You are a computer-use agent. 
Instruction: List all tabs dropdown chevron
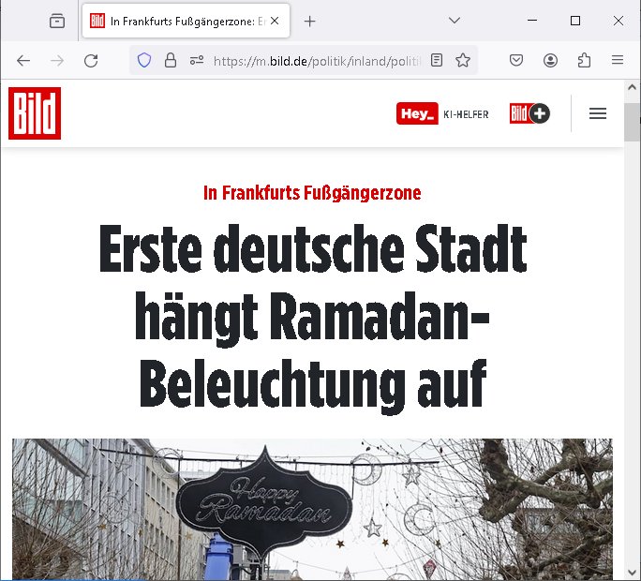(x=455, y=21)
